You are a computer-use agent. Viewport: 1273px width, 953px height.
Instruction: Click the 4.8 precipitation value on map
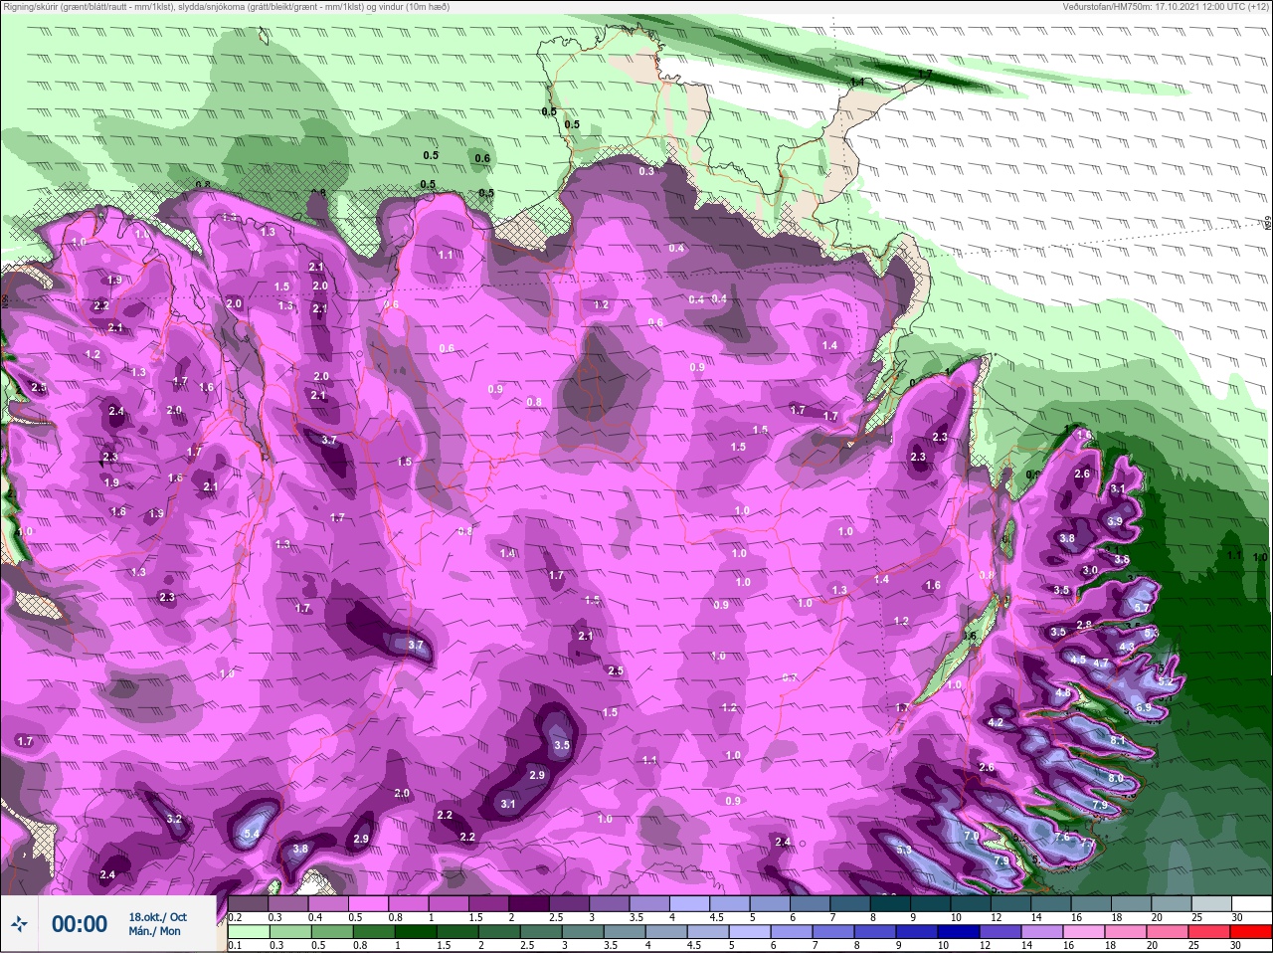click(x=1063, y=693)
